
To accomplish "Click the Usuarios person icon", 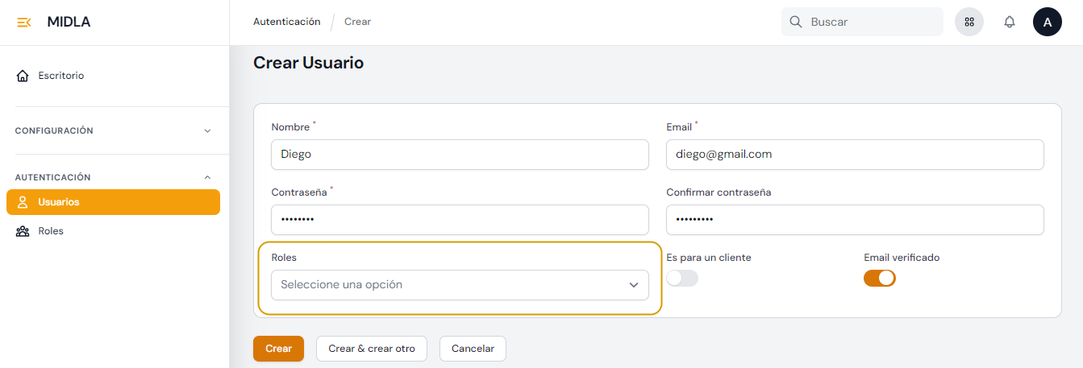I will click(23, 202).
